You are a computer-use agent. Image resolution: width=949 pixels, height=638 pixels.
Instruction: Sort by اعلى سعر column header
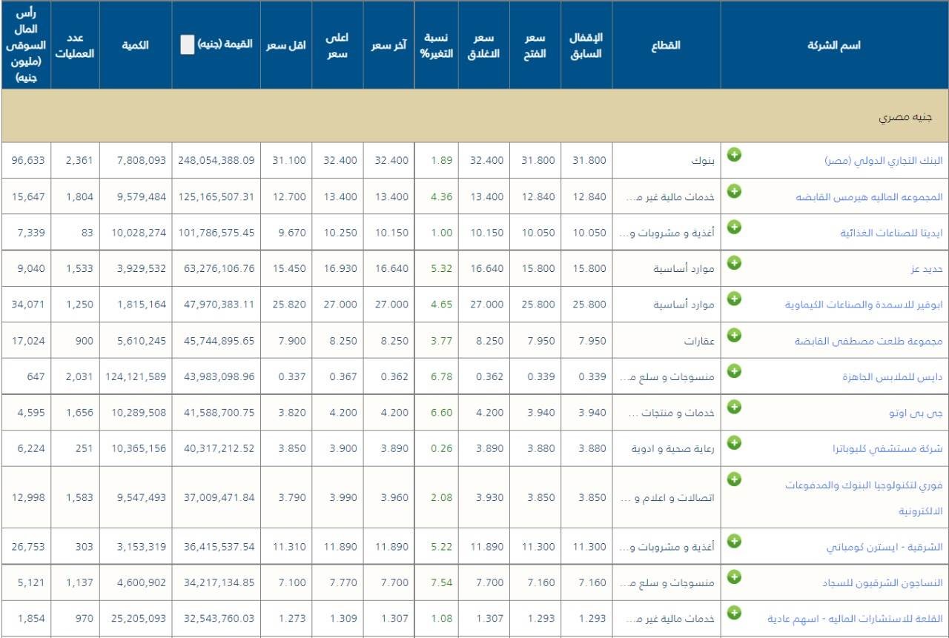tap(338, 45)
